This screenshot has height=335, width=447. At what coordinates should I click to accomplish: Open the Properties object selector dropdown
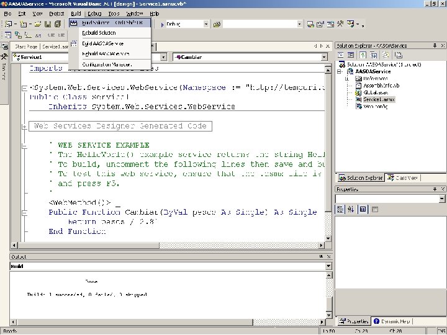tap(442, 199)
